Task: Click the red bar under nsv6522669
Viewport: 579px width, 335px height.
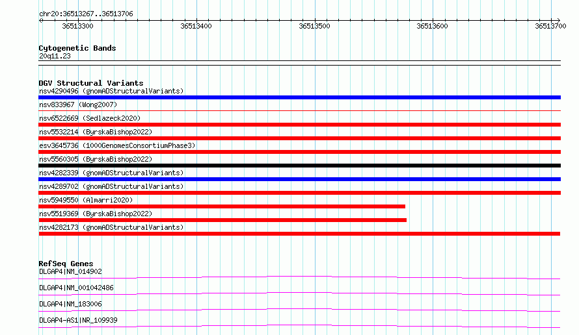Action: (299, 125)
